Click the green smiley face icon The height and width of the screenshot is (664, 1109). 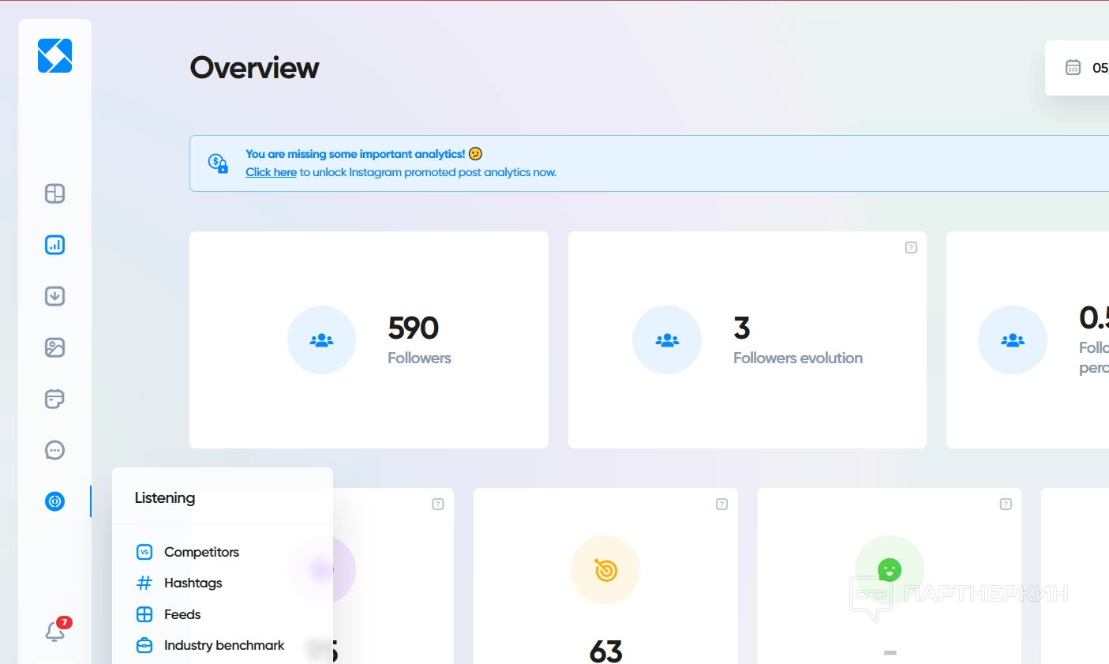click(x=890, y=570)
